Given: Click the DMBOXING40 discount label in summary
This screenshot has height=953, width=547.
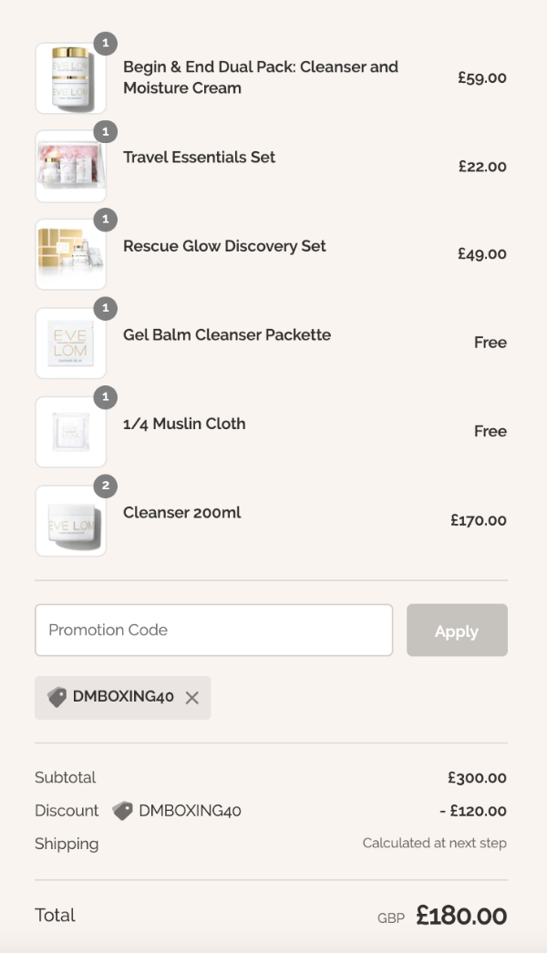Looking at the screenshot, I should [190, 811].
